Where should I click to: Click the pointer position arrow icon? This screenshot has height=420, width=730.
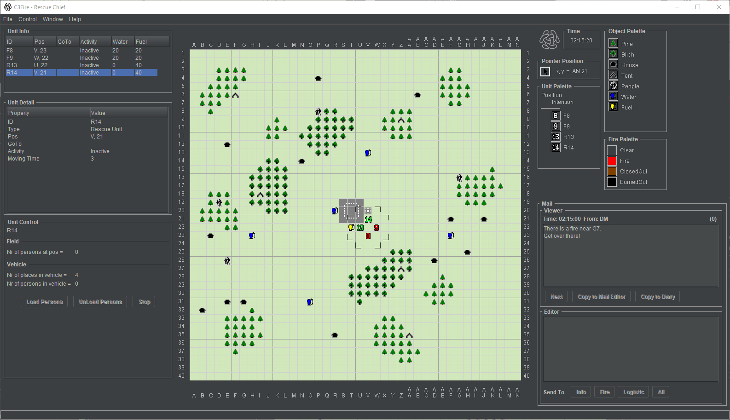545,71
